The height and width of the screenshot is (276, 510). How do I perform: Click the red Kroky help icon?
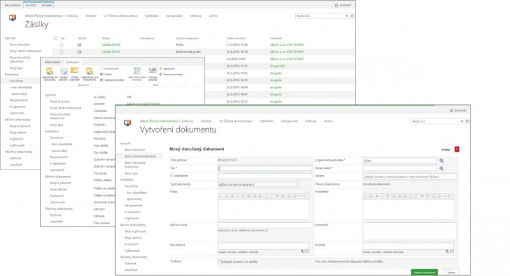(x=456, y=149)
